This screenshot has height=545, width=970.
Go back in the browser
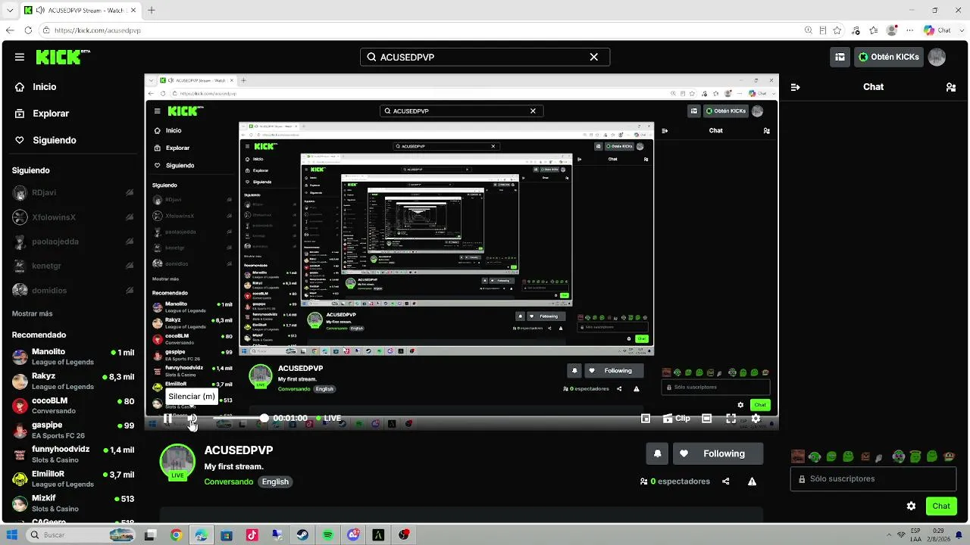pyautogui.click(x=10, y=30)
